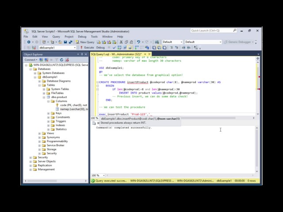Viewport: 283px width, 212px height.
Task: Expand the System Tables node
Action: click(44, 89)
